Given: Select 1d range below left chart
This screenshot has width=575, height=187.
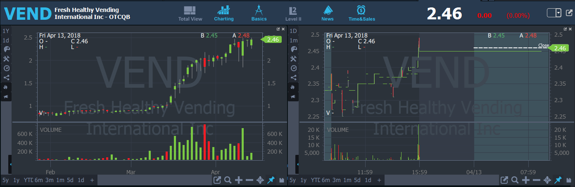Looking at the screenshot, I should [x=81, y=180].
